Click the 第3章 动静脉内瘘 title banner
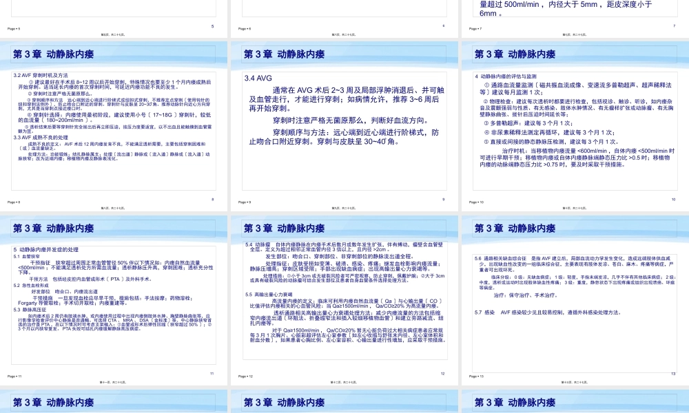This screenshot has width=689, height=413. [115, 54]
